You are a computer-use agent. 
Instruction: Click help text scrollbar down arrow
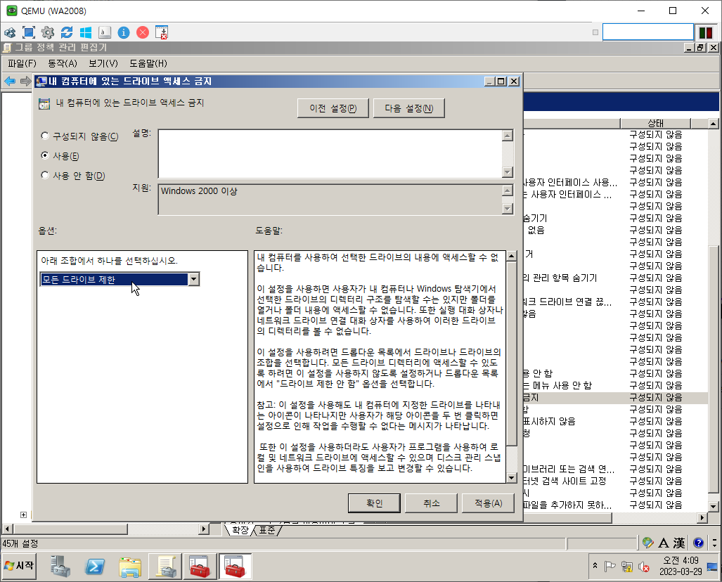coord(512,478)
